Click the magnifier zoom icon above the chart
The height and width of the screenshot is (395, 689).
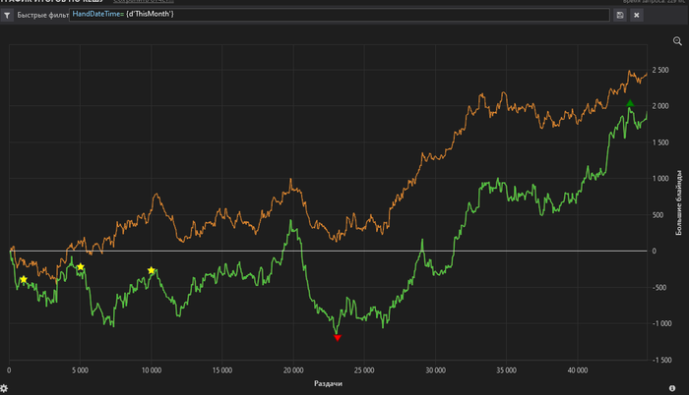click(677, 41)
